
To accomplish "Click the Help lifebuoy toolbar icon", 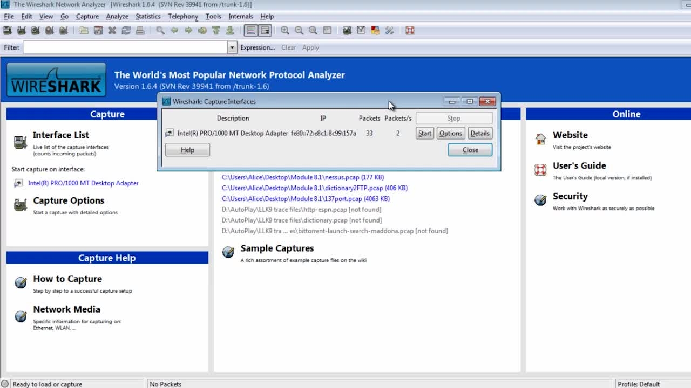I will pyautogui.click(x=410, y=31).
